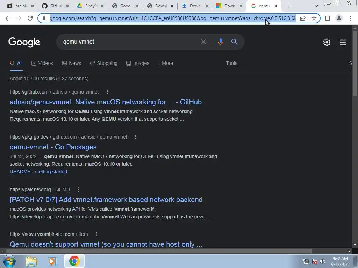The width and height of the screenshot is (358, 268).
Task: Open options for github.com result
Action: 107,92
